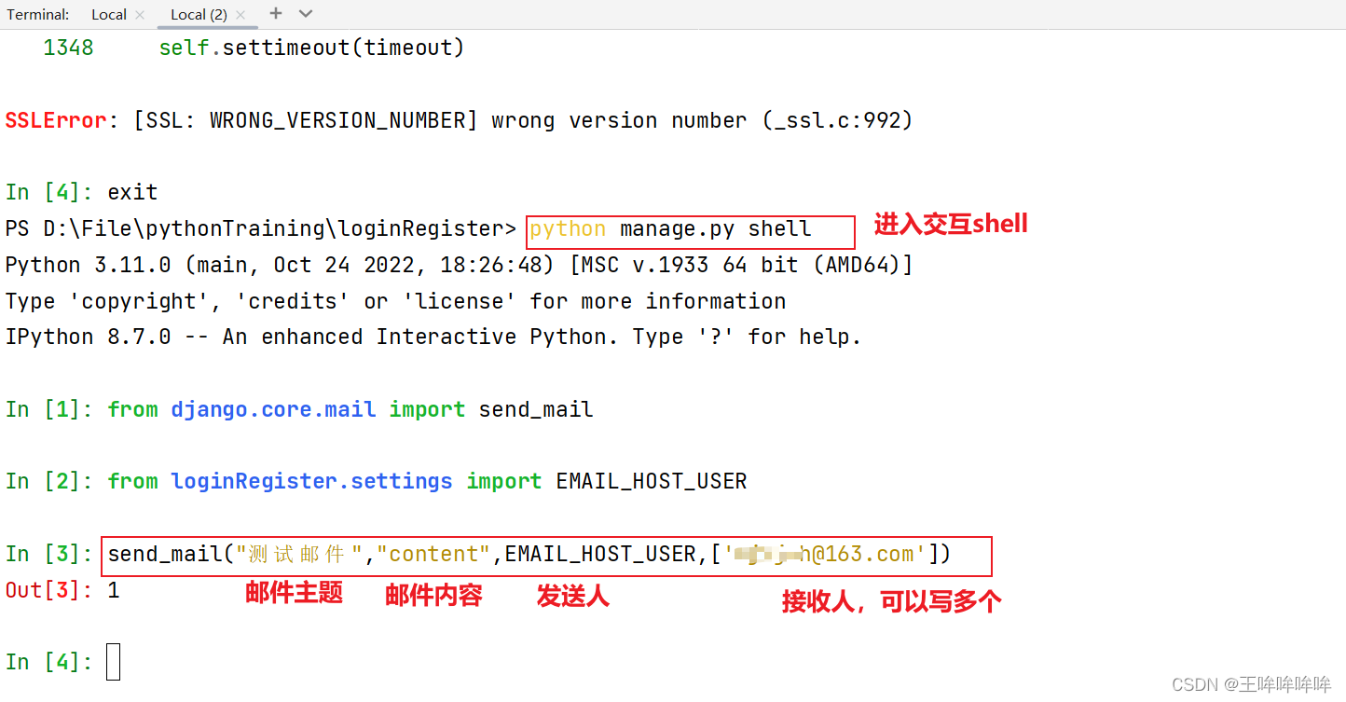Click the In [4] input cursor
1346x702 pixels.
pyautogui.click(x=113, y=662)
